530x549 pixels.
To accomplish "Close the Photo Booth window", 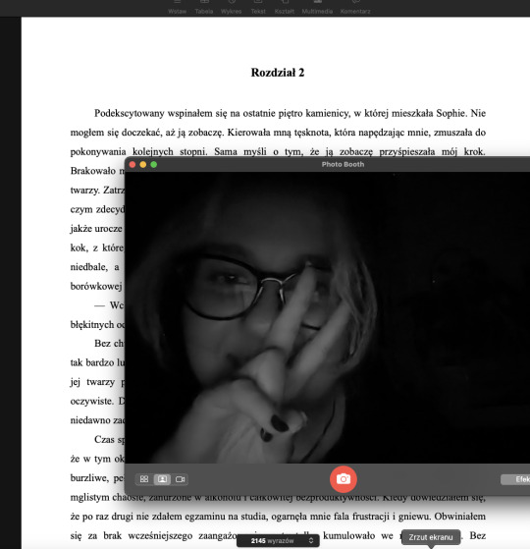I will [x=132, y=165].
